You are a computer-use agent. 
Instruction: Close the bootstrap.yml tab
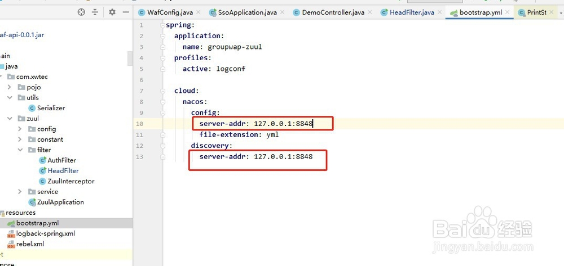point(508,12)
